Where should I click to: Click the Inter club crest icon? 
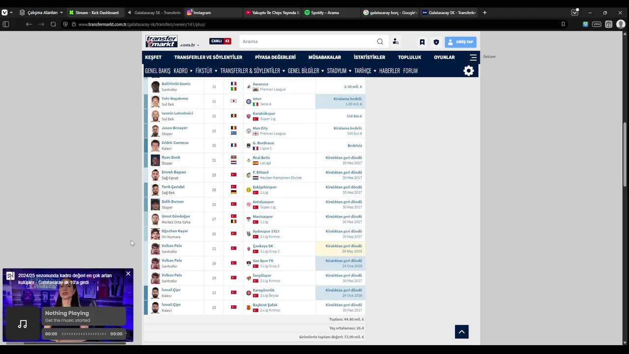(249, 101)
